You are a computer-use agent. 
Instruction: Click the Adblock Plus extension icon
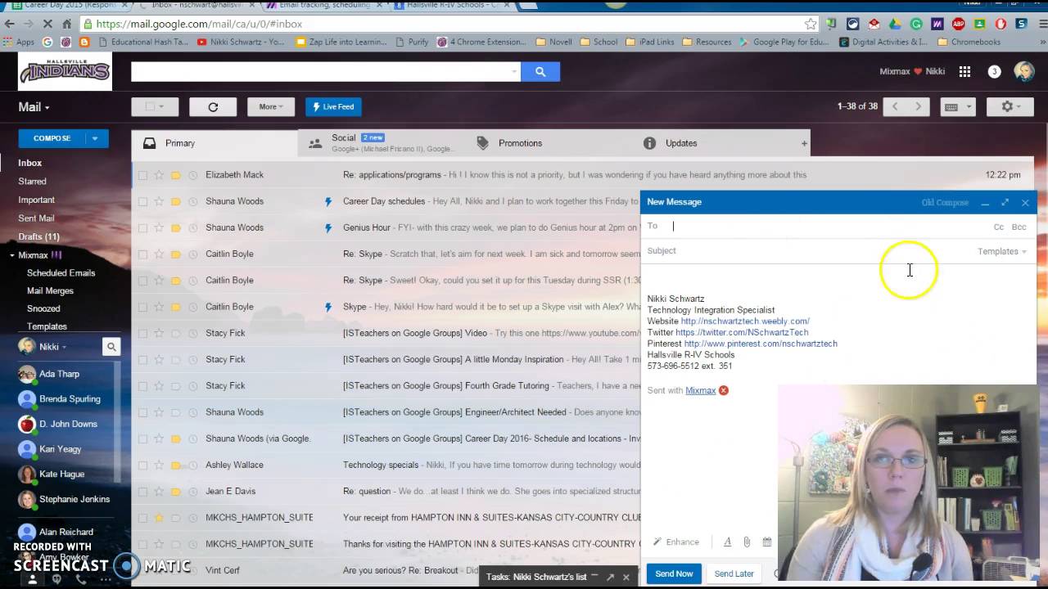coord(958,24)
